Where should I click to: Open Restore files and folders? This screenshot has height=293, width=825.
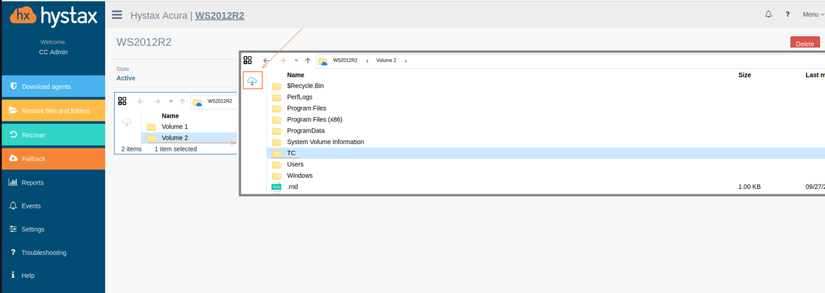[53, 110]
